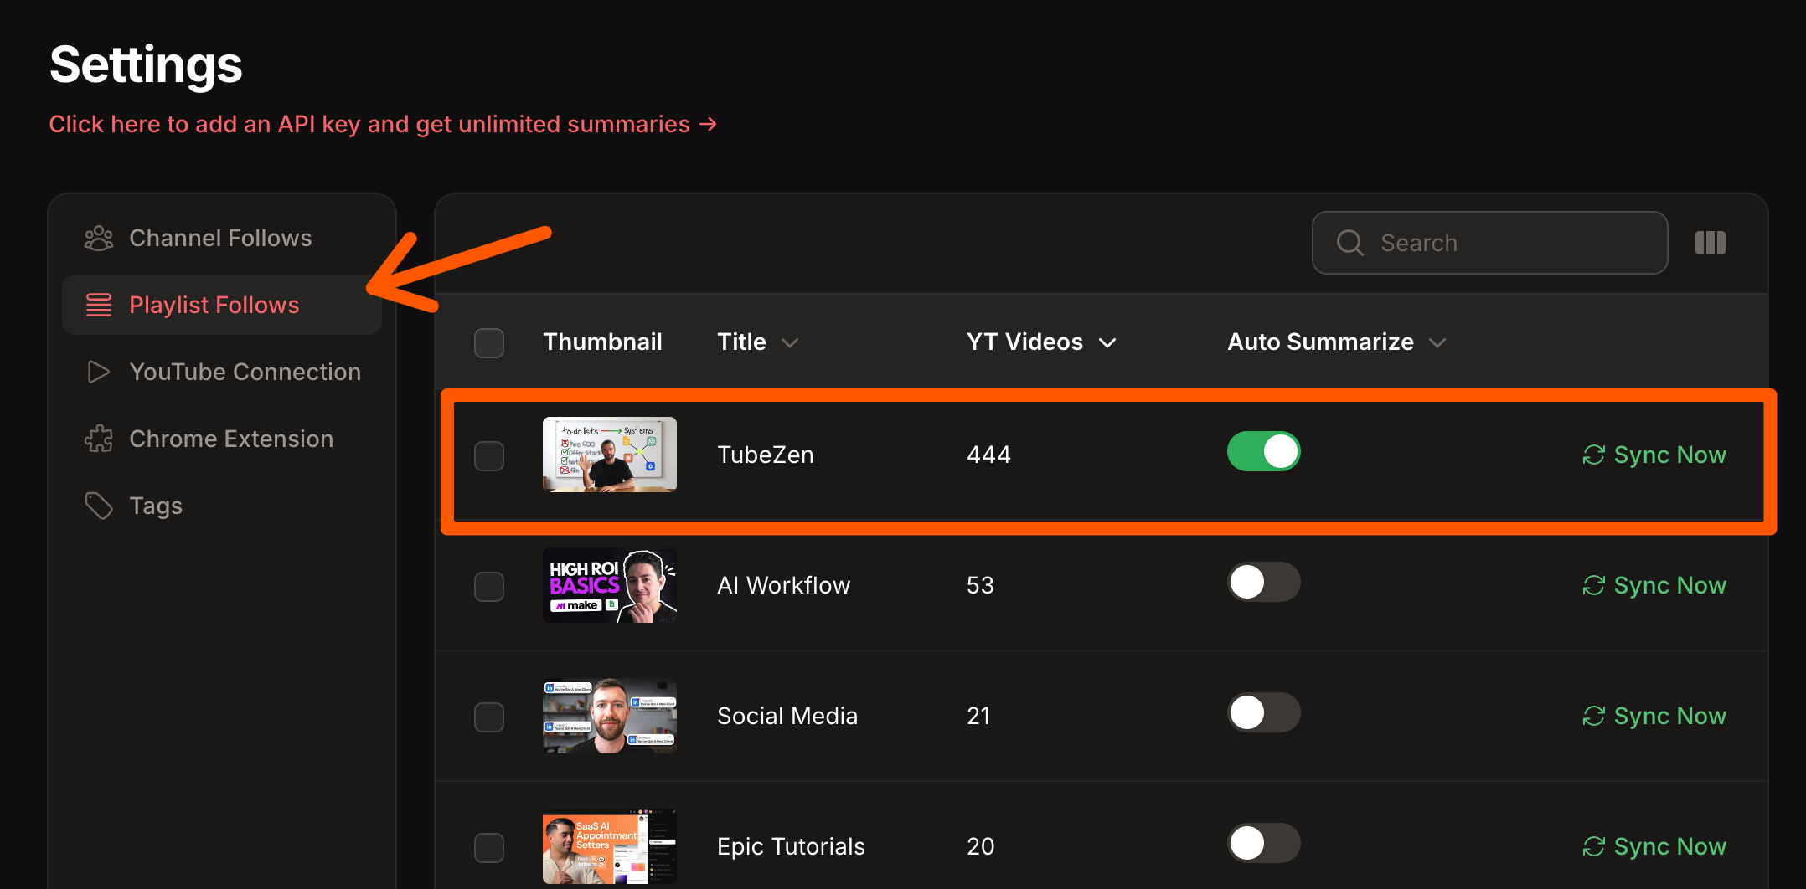Select the Epic Tutorials row checkbox
The width and height of the screenshot is (1806, 889).
click(489, 848)
